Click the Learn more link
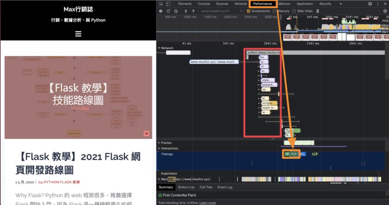Screen dimensions: 389x205 pyautogui.click(x=208, y=203)
